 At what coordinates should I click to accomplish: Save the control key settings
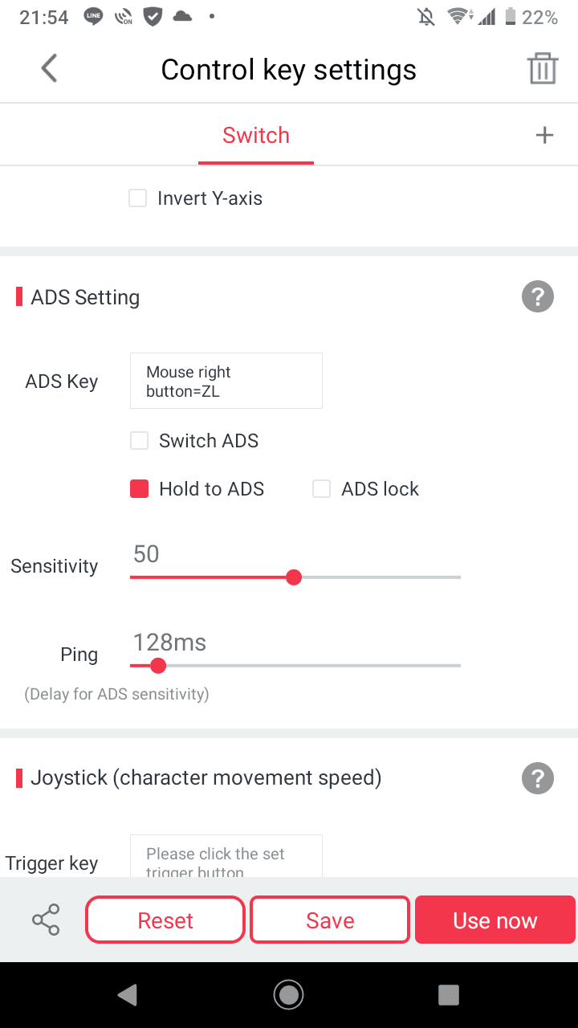tap(330, 920)
